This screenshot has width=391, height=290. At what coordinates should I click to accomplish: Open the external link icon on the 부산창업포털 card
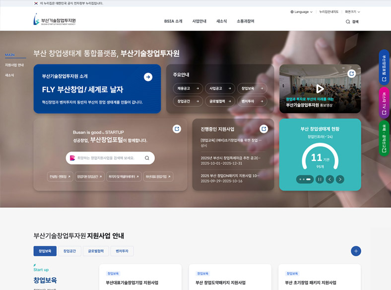[x=177, y=129]
